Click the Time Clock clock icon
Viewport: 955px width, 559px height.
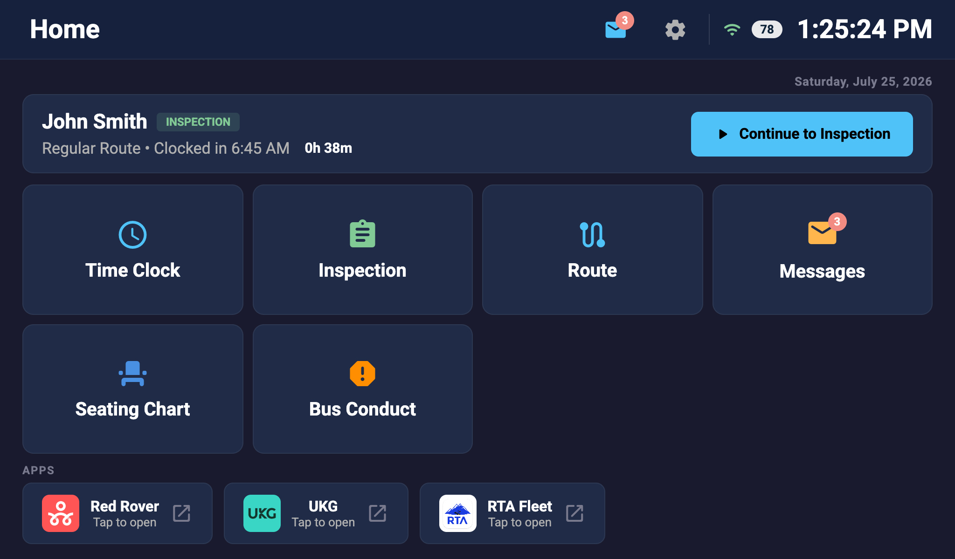[x=132, y=234]
